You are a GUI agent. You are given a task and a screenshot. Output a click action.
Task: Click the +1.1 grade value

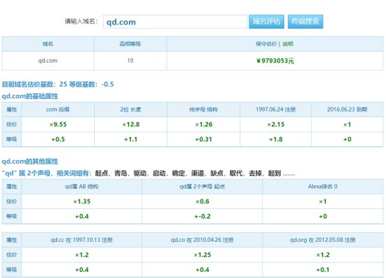click(131, 139)
